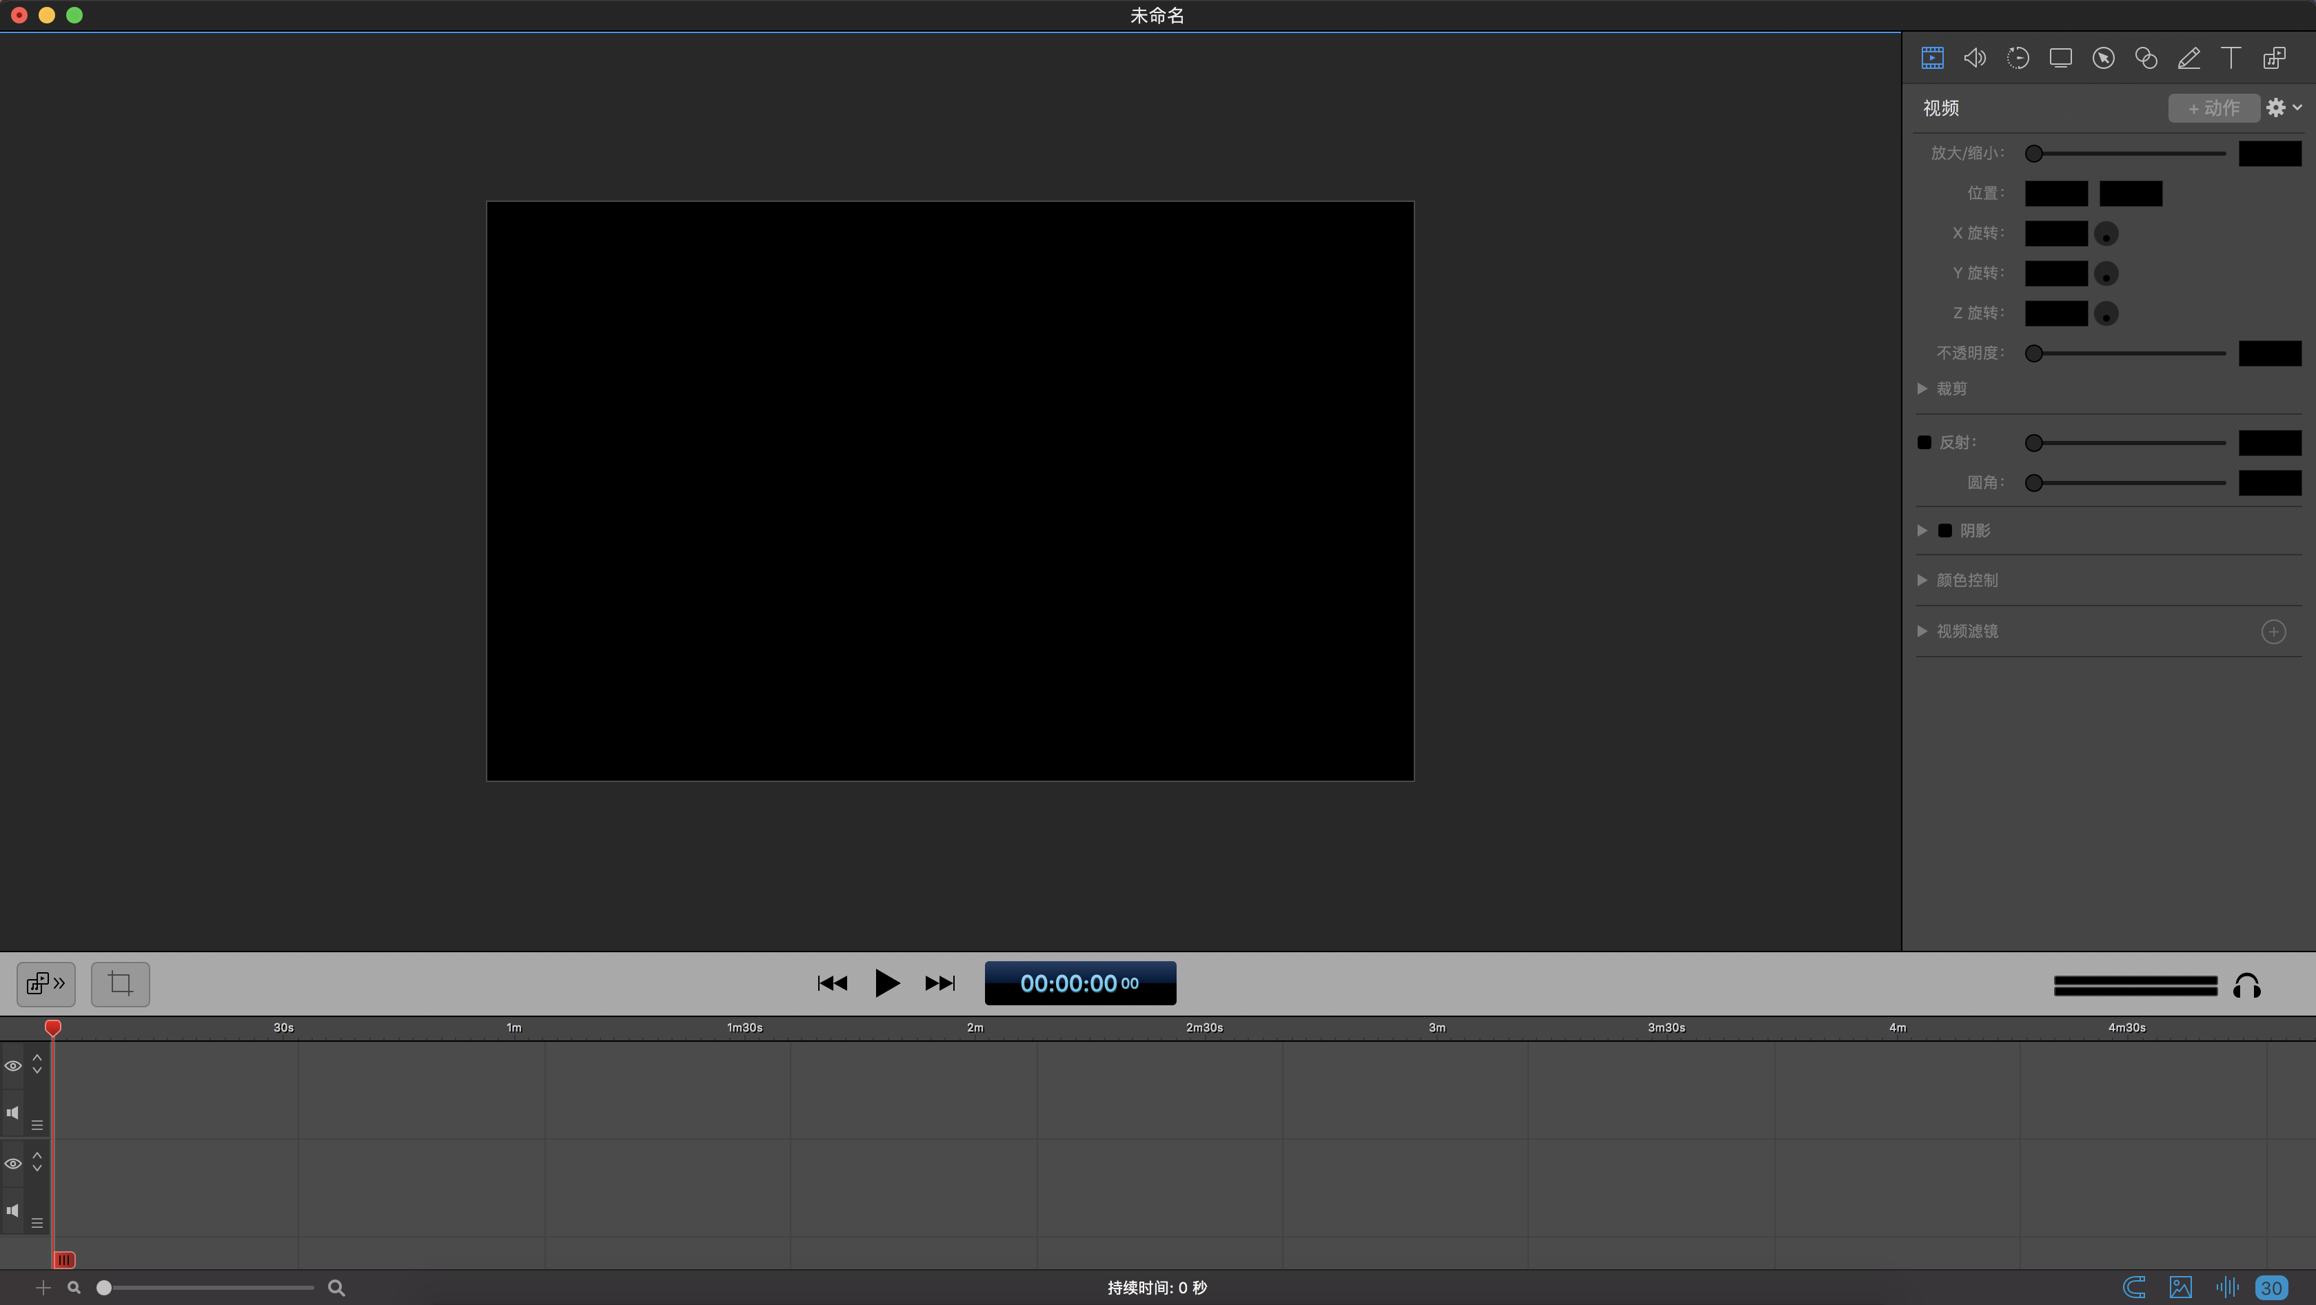Expand the 阴影 shadow section triangle

[x=1922, y=531]
